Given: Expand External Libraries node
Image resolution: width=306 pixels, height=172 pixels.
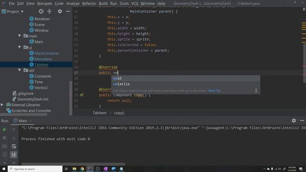Looking at the screenshot, I should point(2,105).
